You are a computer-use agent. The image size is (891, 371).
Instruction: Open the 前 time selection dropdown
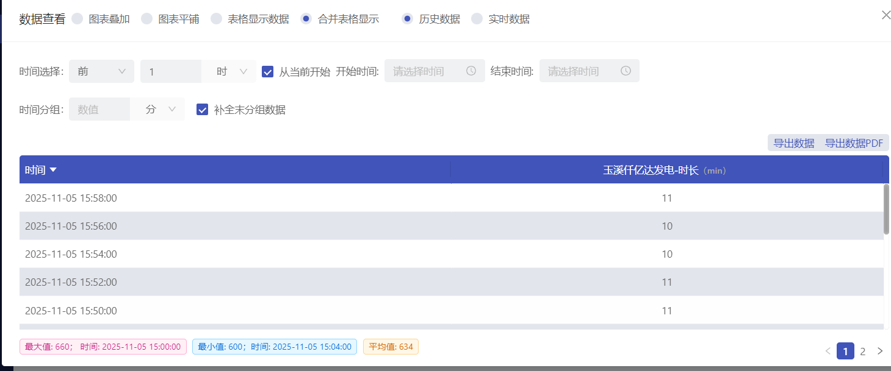coord(101,71)
